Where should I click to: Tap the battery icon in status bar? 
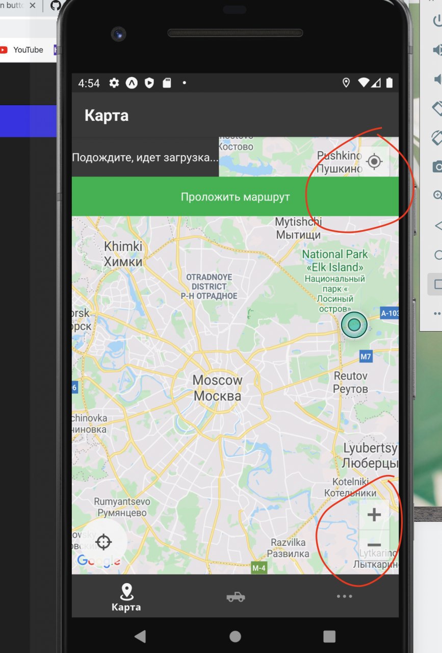(390, 83)
